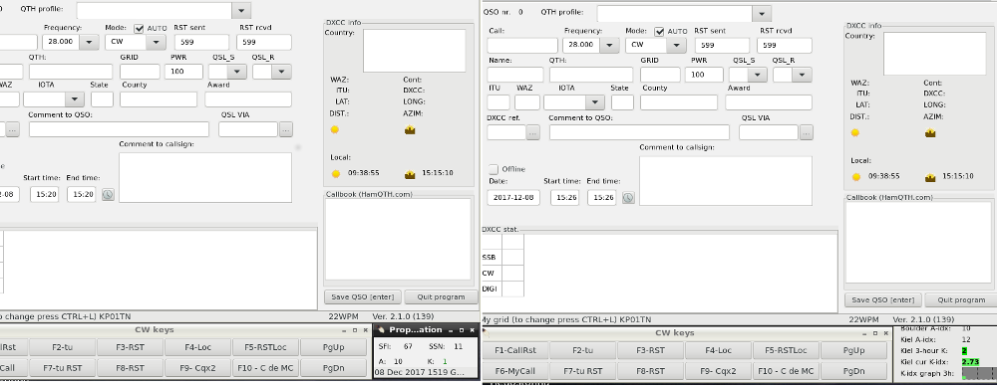Click PgDn CW key in left window
997x387 pixels.
coord(333,368)
